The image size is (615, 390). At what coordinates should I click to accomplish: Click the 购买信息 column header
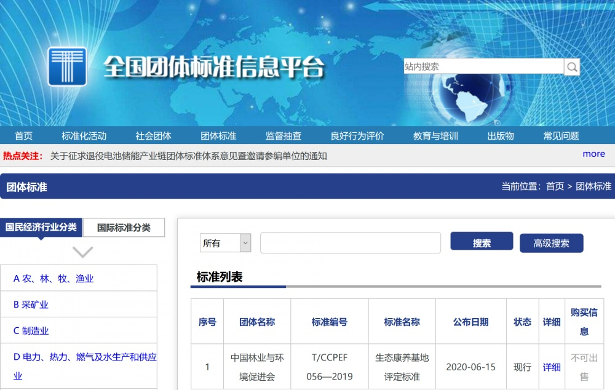tap(584, 322)
